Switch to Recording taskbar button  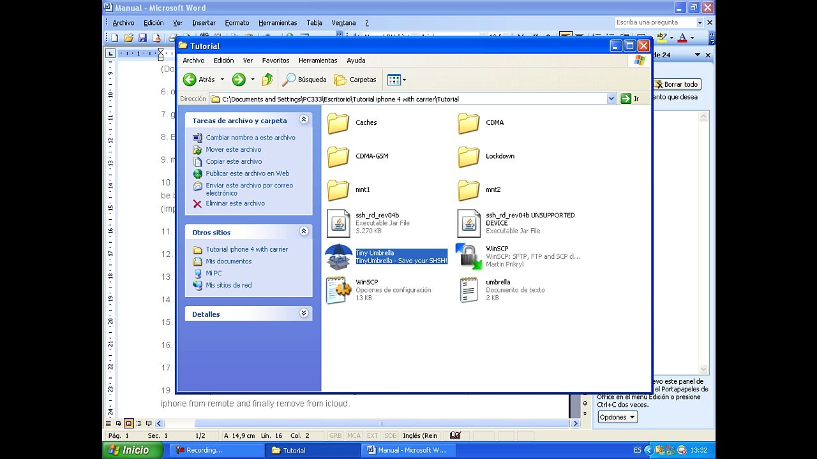pyautogui.click(x=217, y=450)
